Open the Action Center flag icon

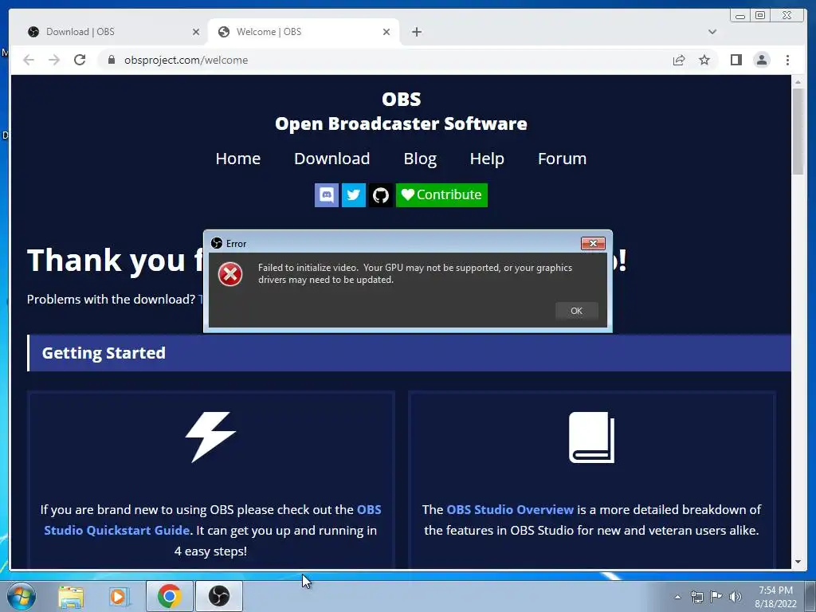tap(716, 597)
